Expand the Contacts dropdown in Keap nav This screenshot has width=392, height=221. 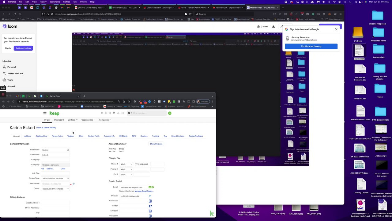pyautogui.click(x=73, y=120)
